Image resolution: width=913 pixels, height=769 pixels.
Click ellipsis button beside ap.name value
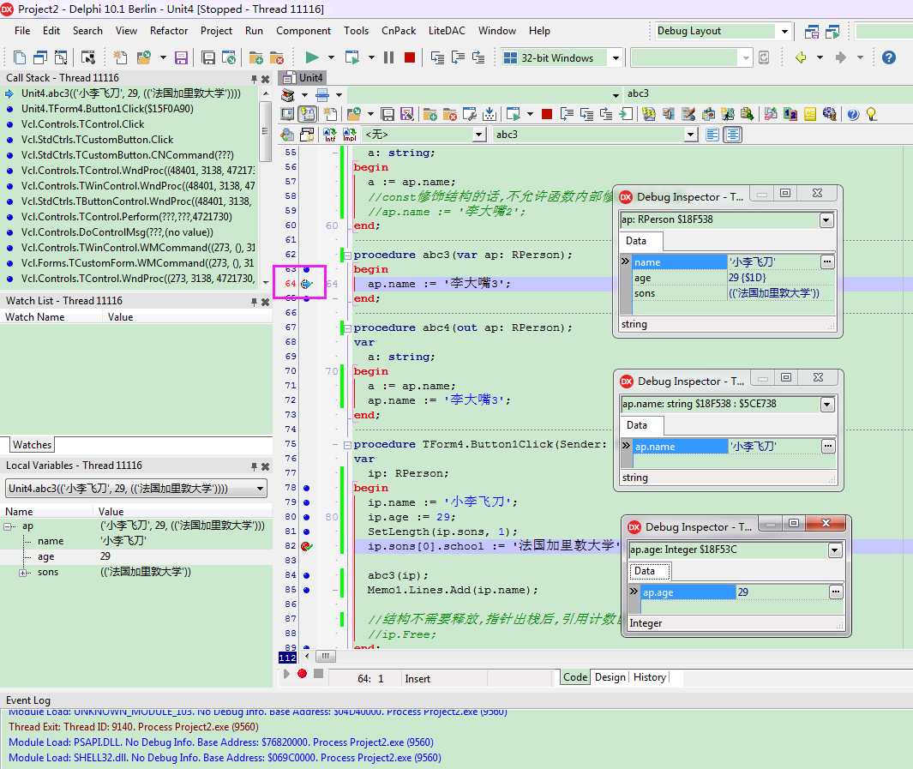(827, 446)
